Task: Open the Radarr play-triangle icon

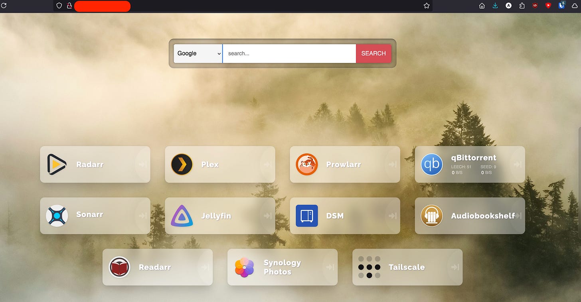Action: (57, 164)
